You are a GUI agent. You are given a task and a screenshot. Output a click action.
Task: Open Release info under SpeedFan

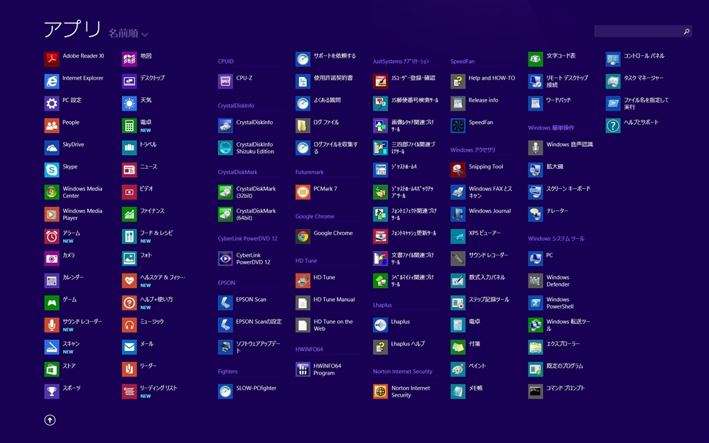click(474, 104)
